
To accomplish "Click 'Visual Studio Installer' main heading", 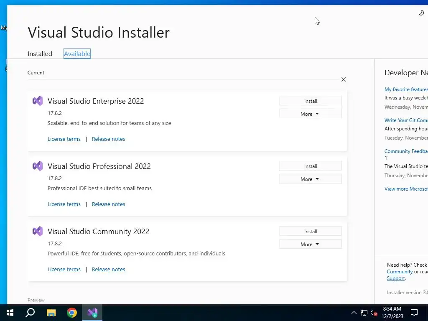I will click(99, 32).
